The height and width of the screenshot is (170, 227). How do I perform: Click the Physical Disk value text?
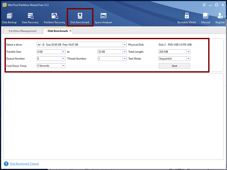point(175,45)
